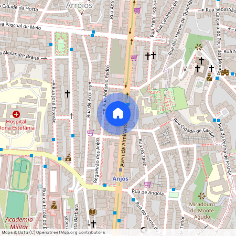Click the castle icon near Calçada do Poço
Viewport: 236px width, 236px height.
coord(225,72)
